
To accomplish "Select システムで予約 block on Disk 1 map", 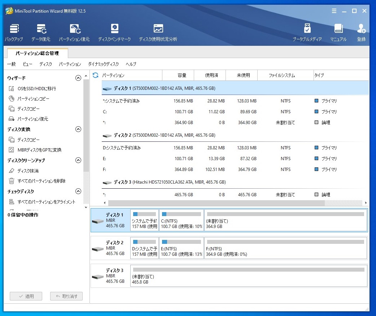I will (145, 220).
